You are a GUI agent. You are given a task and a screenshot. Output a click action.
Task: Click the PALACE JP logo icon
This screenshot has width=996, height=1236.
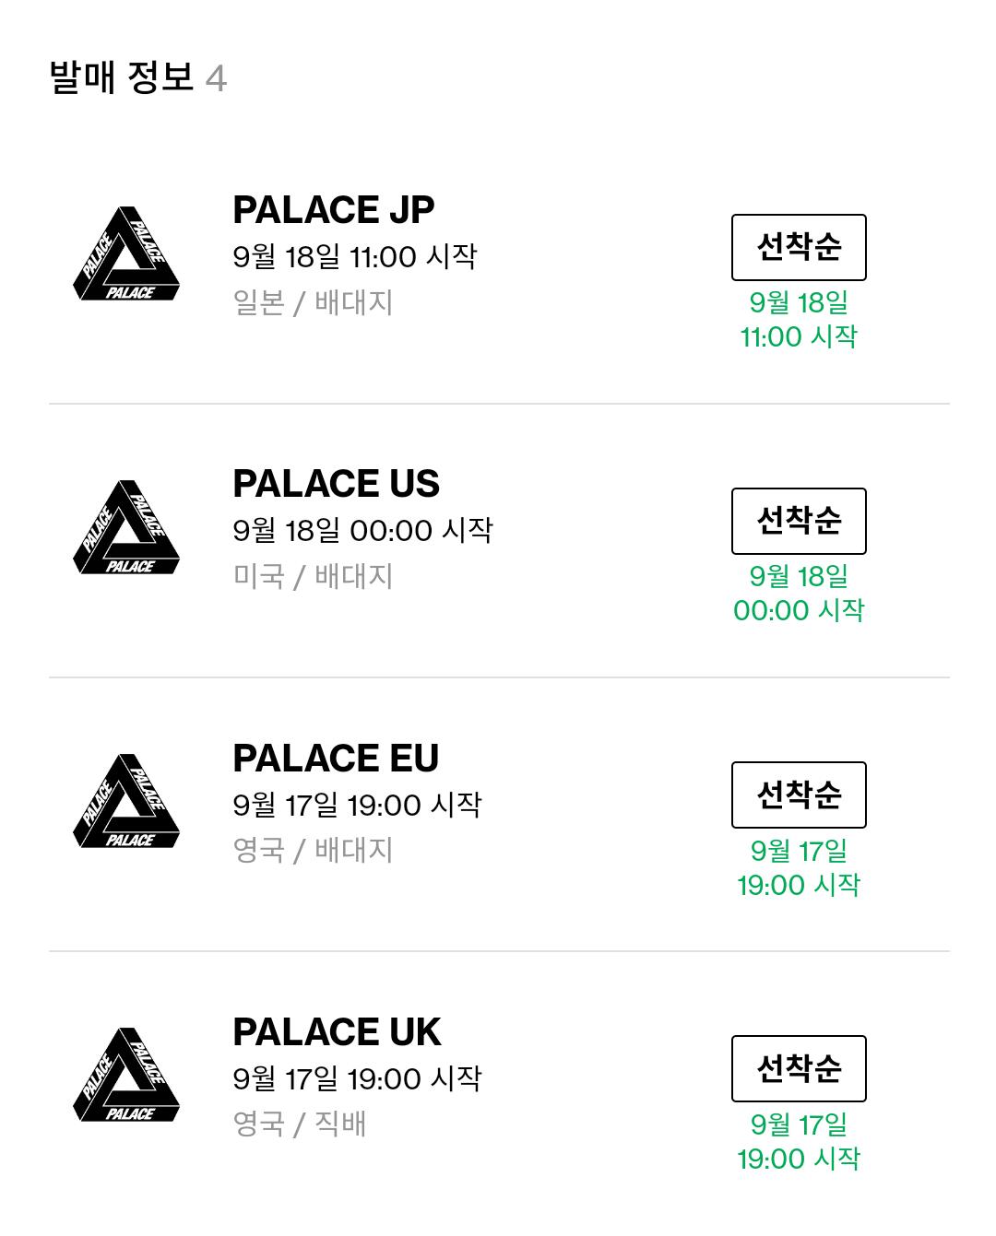click(126, 253)
